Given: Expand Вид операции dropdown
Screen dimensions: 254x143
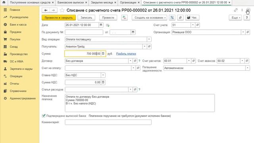Looking at the screenshot, I should (149, 39).
